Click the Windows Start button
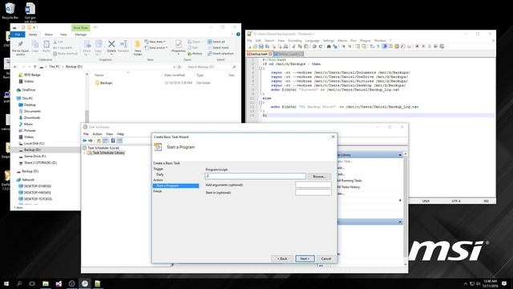Viewport: 513px width, 289px height. pos(6,283)
